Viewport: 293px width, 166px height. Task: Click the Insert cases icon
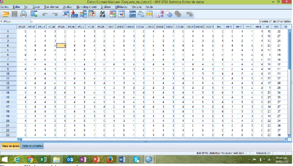[x=113, y=14]
